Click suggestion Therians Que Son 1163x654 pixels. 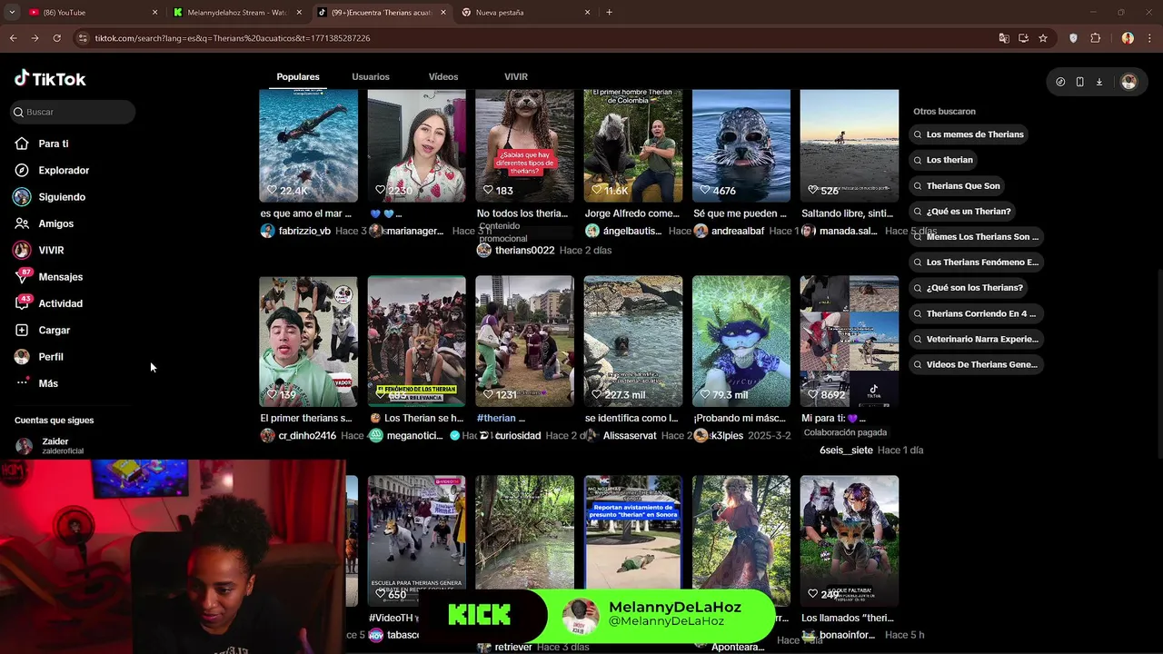(x=956, y=185)
